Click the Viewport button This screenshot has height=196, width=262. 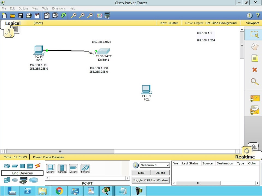(x=252, y=23)
